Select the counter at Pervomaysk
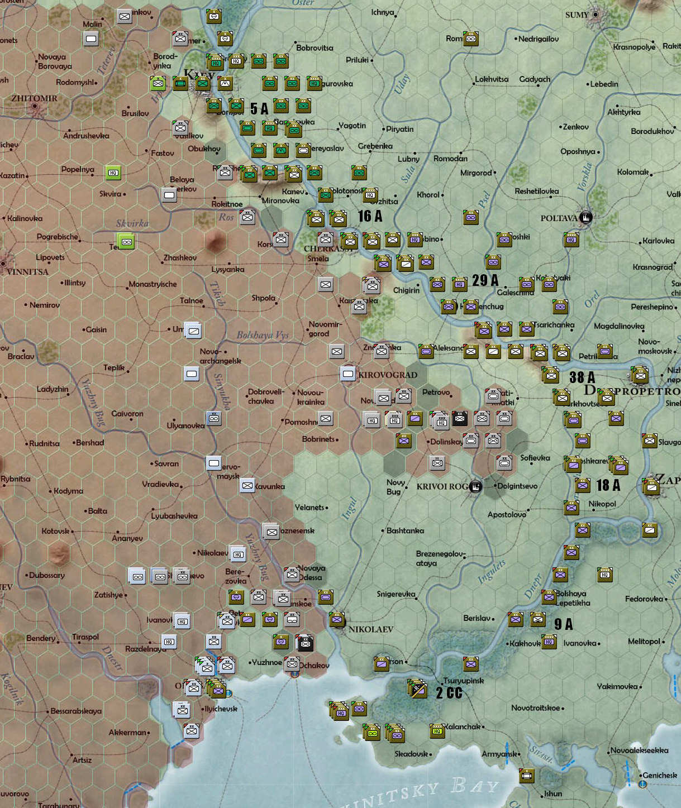Image resolution: width=681 pixels, height=808 pixels. click(x=214, y=463)
